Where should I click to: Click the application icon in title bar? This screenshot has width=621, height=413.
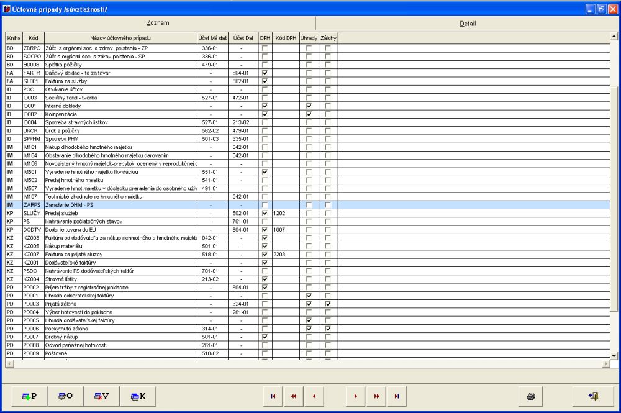click(x=6, y=9)
